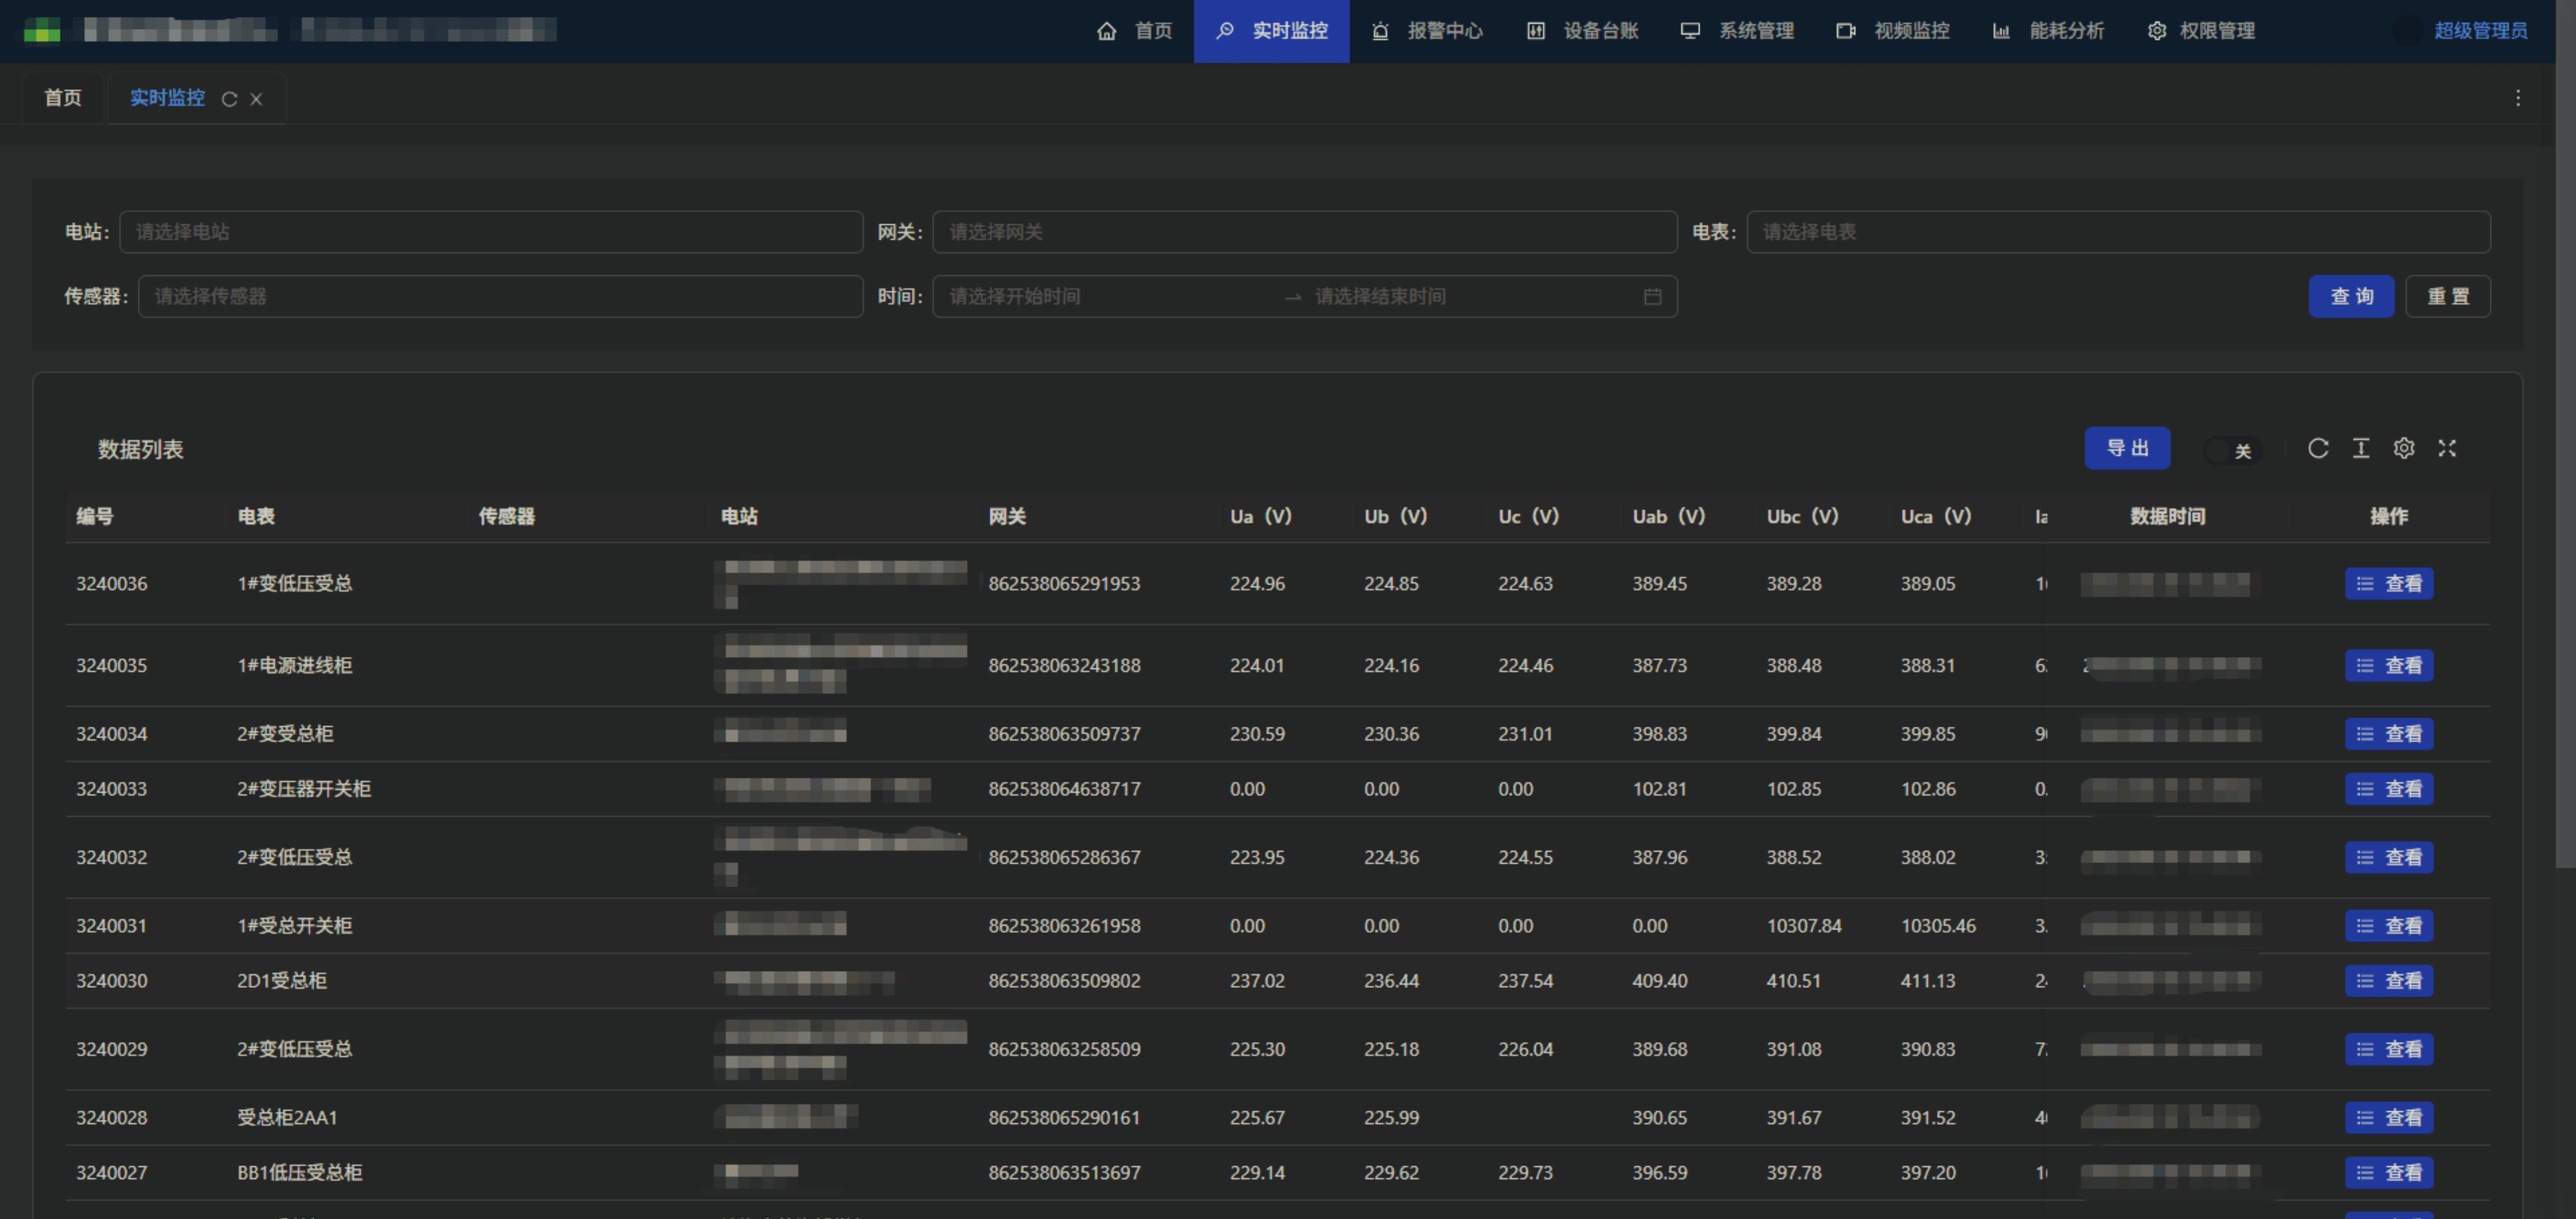2576x1219 pixels.
Task: Close the 实时监控 tab
Action: (x=256, y=99)
